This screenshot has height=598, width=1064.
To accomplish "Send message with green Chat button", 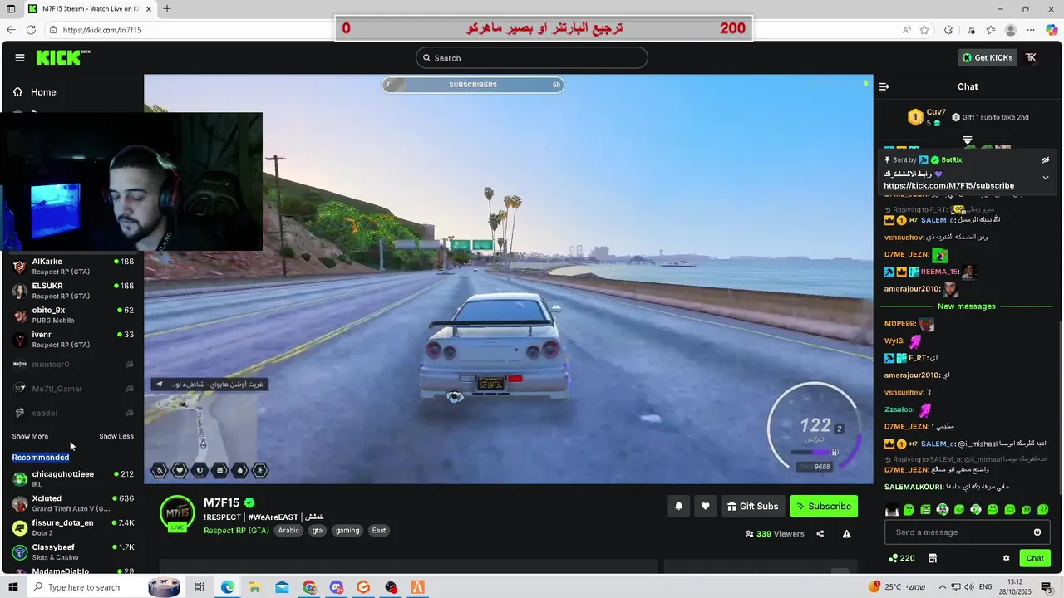I will 1035,558.
